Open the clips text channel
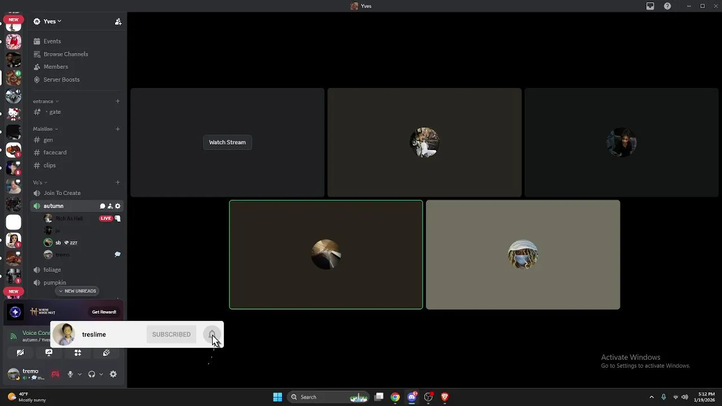 pyautogui.click(x=77, y=165)
